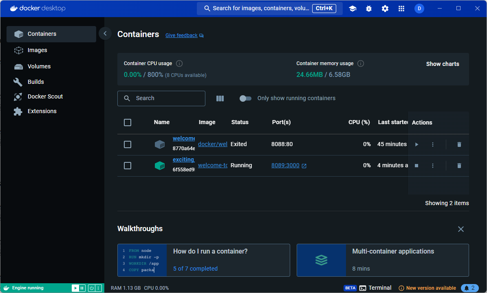Open the exciting container name link

click(x=183, y=160)
